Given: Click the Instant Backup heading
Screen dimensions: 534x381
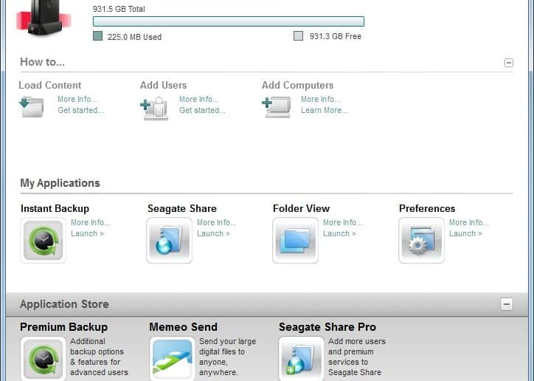Looking at the screenshot, I should click(x=55, y=208).
